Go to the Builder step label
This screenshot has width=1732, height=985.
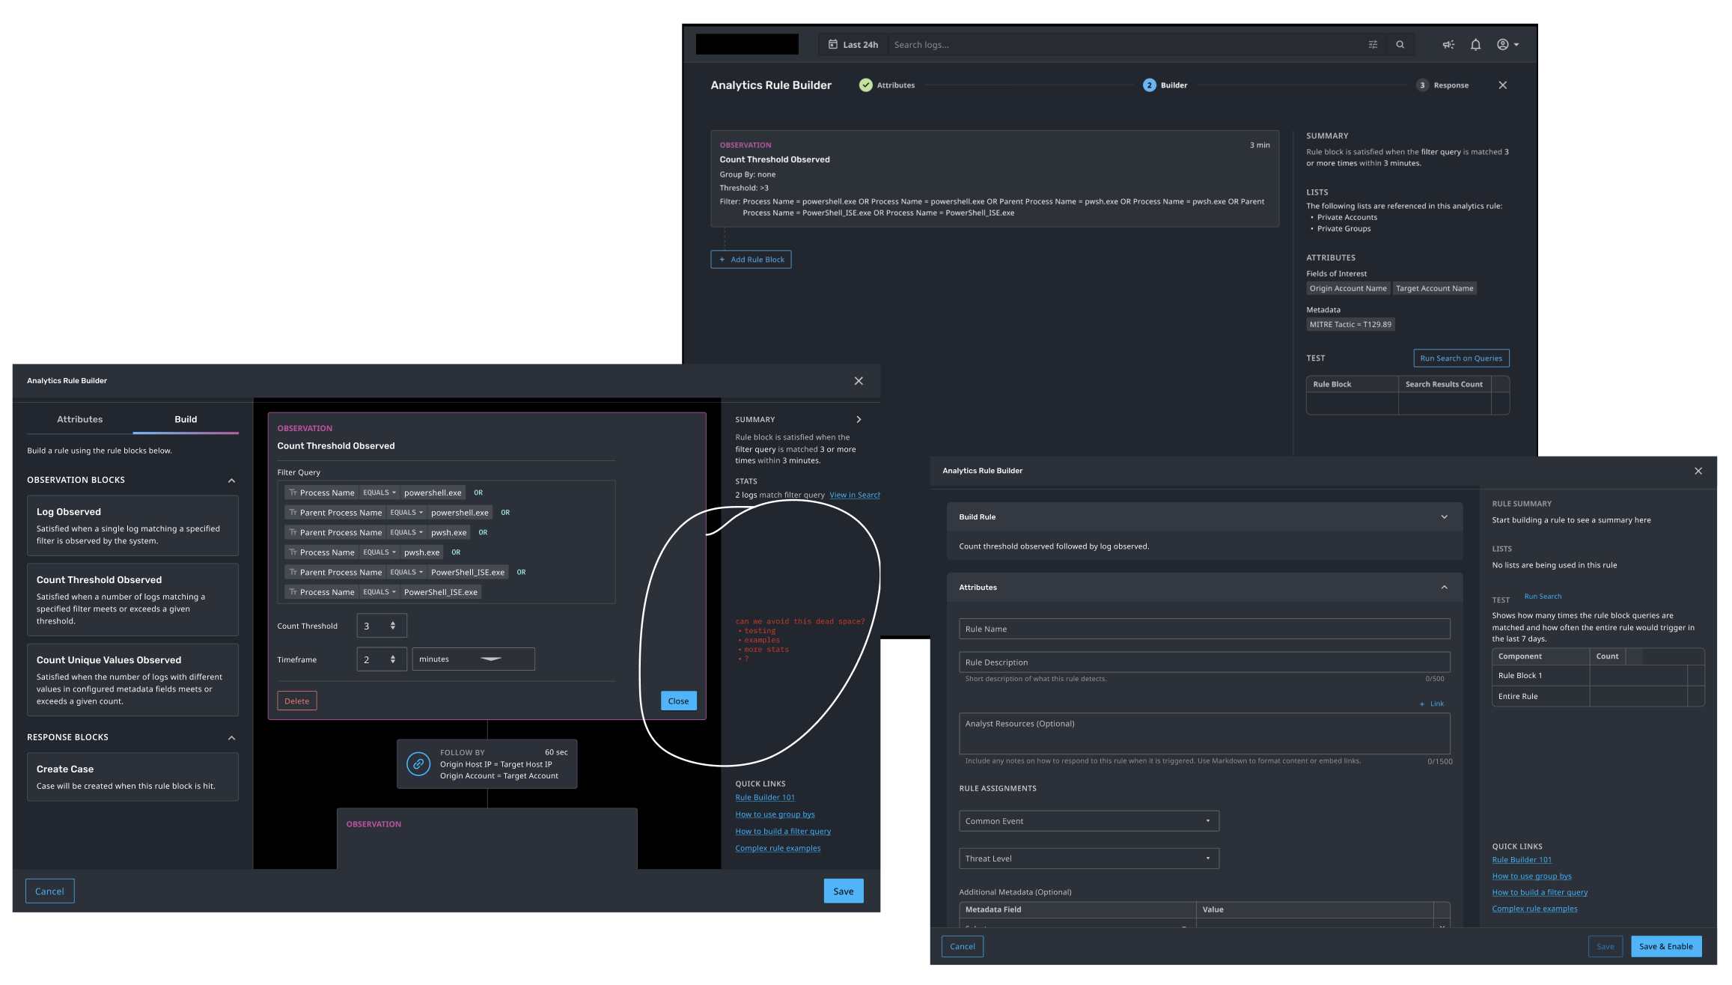[x=1174, y=85]
